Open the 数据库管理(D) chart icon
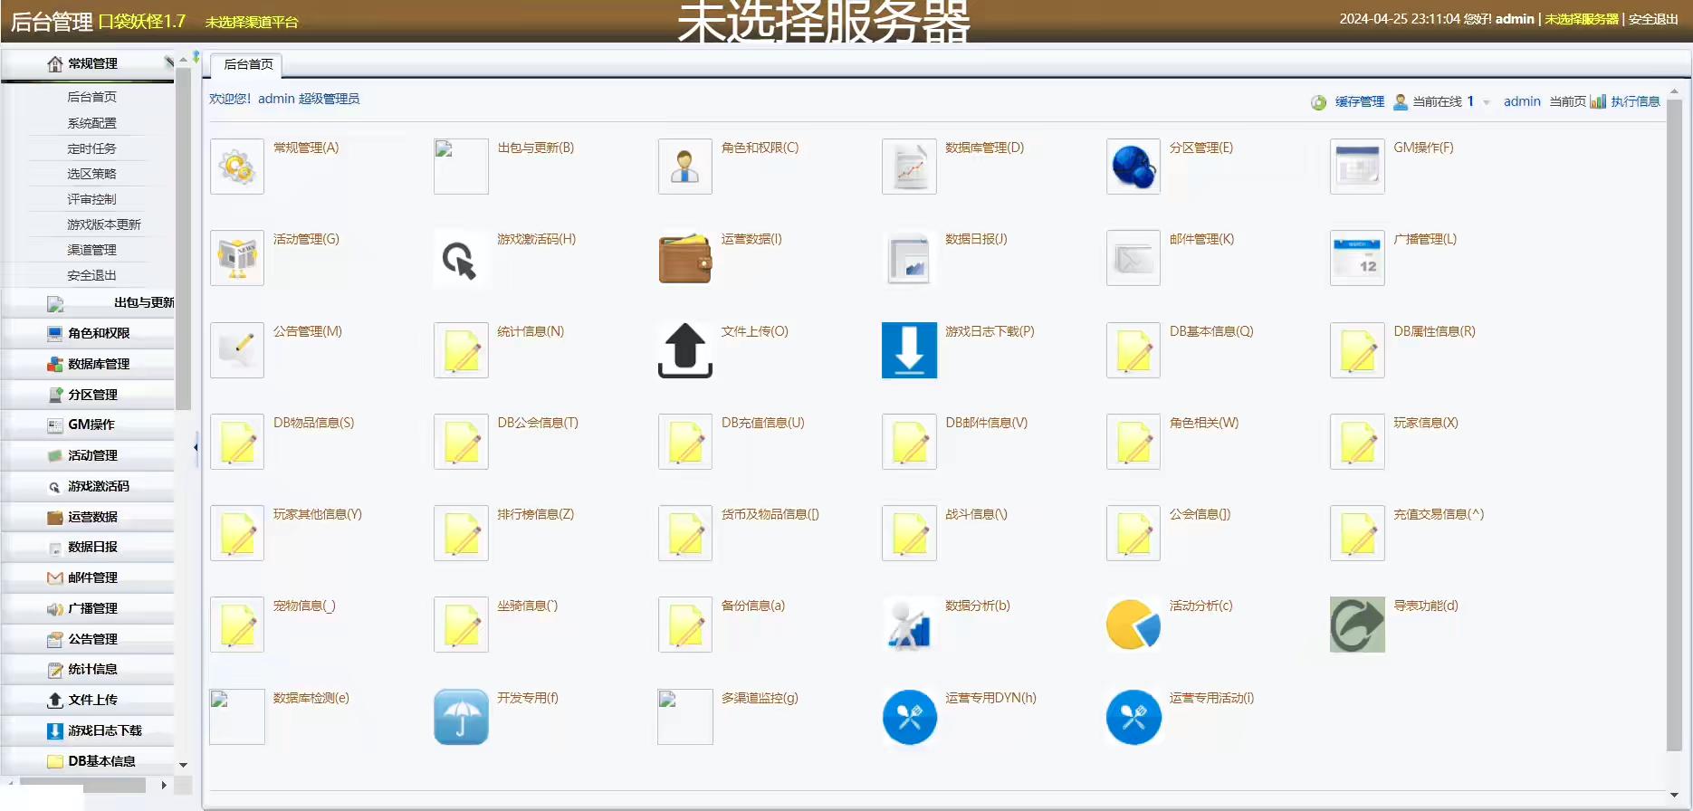The height and width of the screenshot is (811, 1693). click(x=909, y=167)
